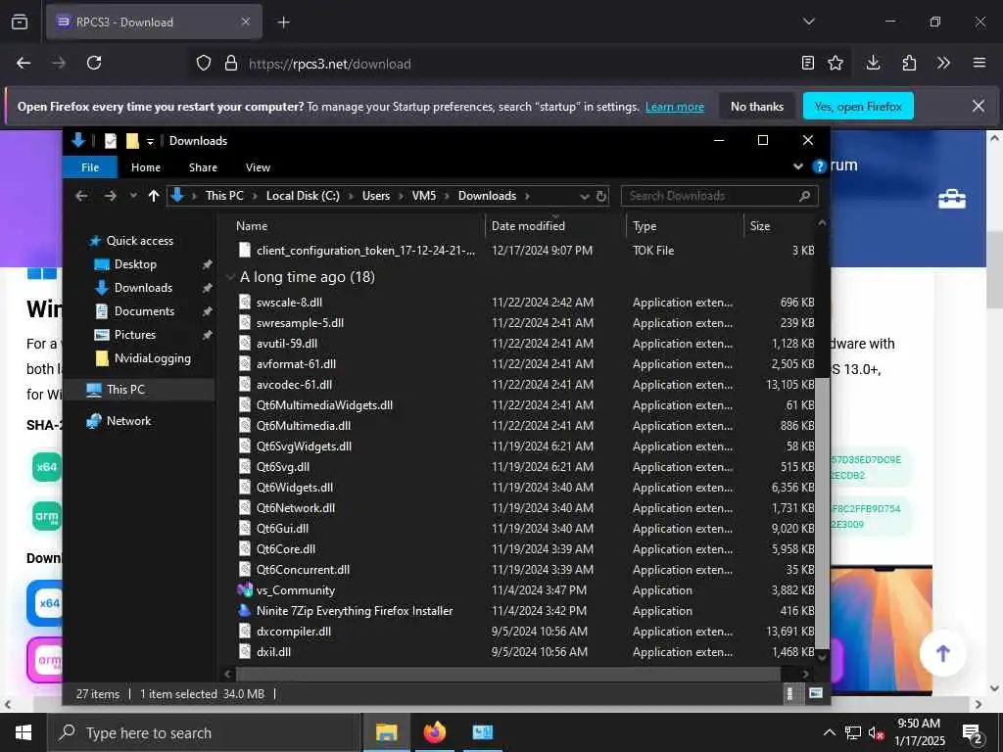Go back in File Explorer
1003x752 pixels.
point(81,196)
